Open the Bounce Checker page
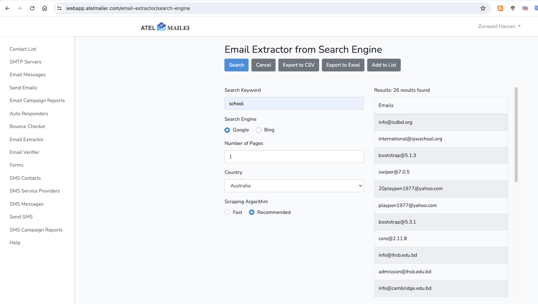 click(28, 126)
